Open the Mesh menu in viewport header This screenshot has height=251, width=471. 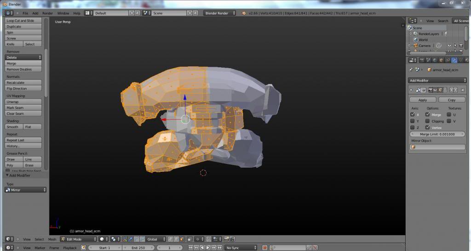pyautogui.click(x=52, y=239)
